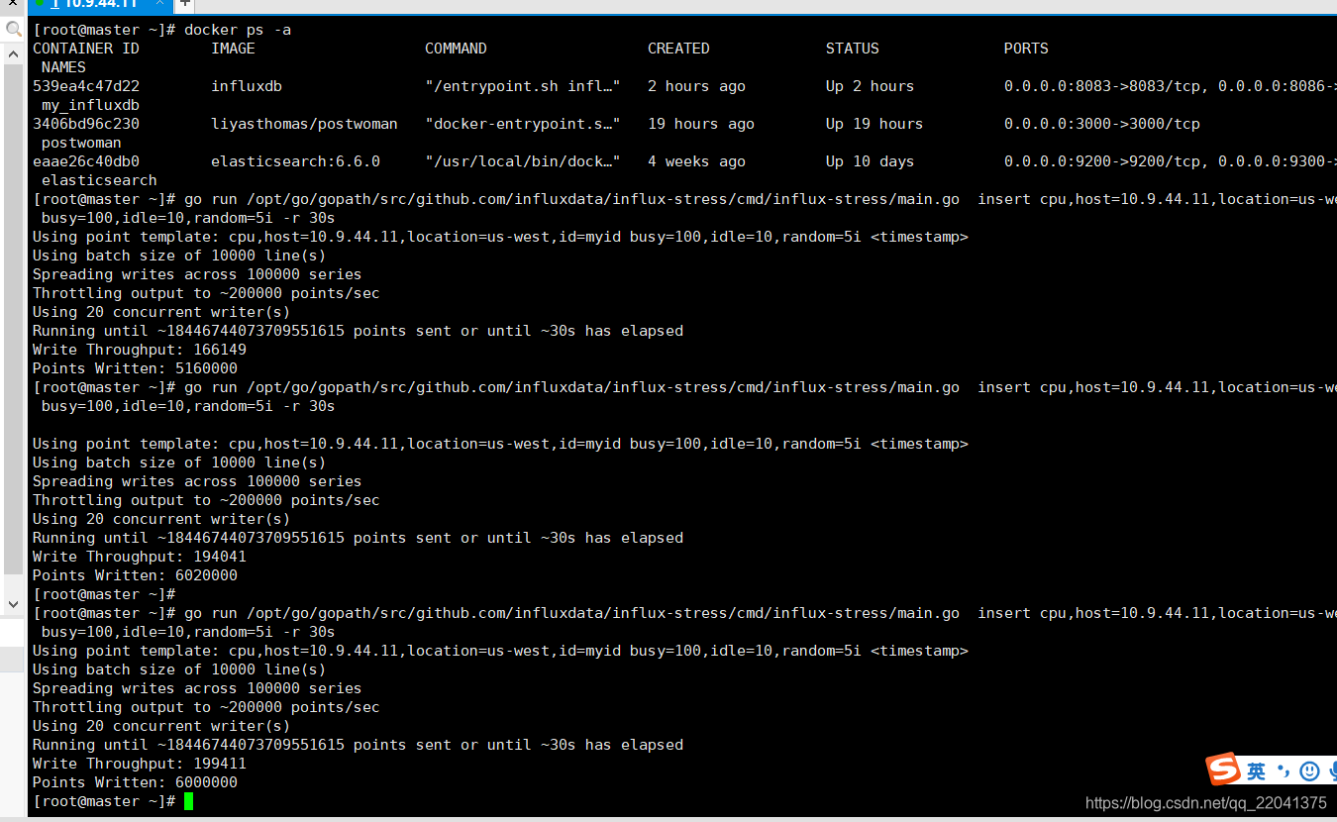Close the 10.9.44.11 session tab
The image size is (1337, 822).
tap(160, 4)
